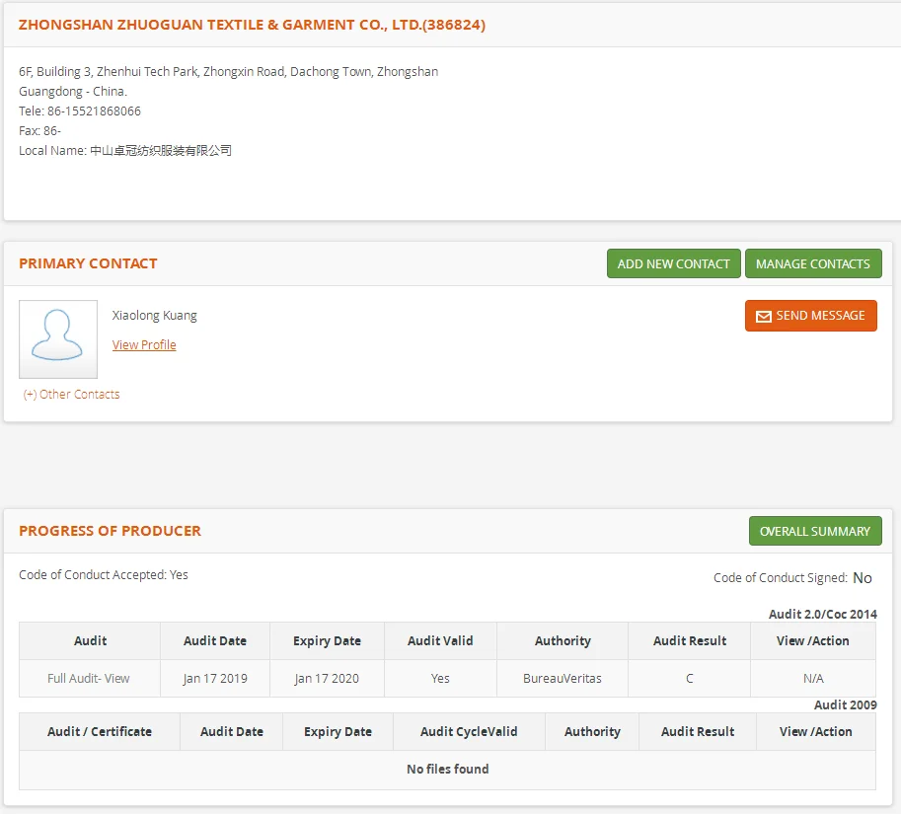
Task: Click the contact avatar placeholder image
Action: tap(58, 339)
